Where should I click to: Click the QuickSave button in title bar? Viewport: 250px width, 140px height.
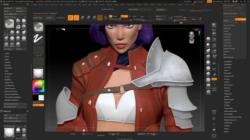click(x=187, y=2)
